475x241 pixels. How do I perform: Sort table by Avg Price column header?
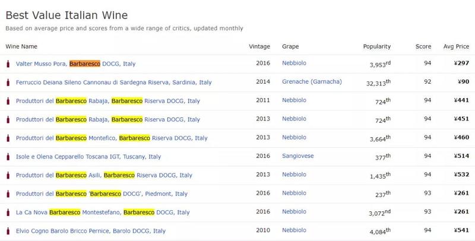454,46
